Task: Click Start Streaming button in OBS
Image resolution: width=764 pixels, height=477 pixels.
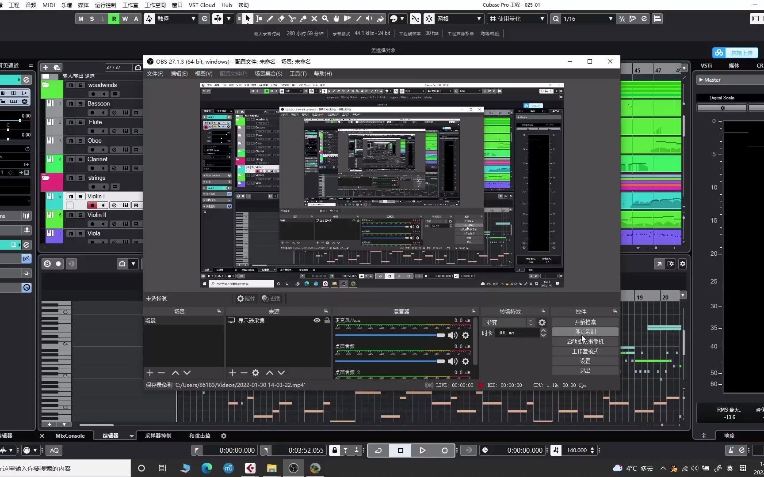Action: coord(585,322)
